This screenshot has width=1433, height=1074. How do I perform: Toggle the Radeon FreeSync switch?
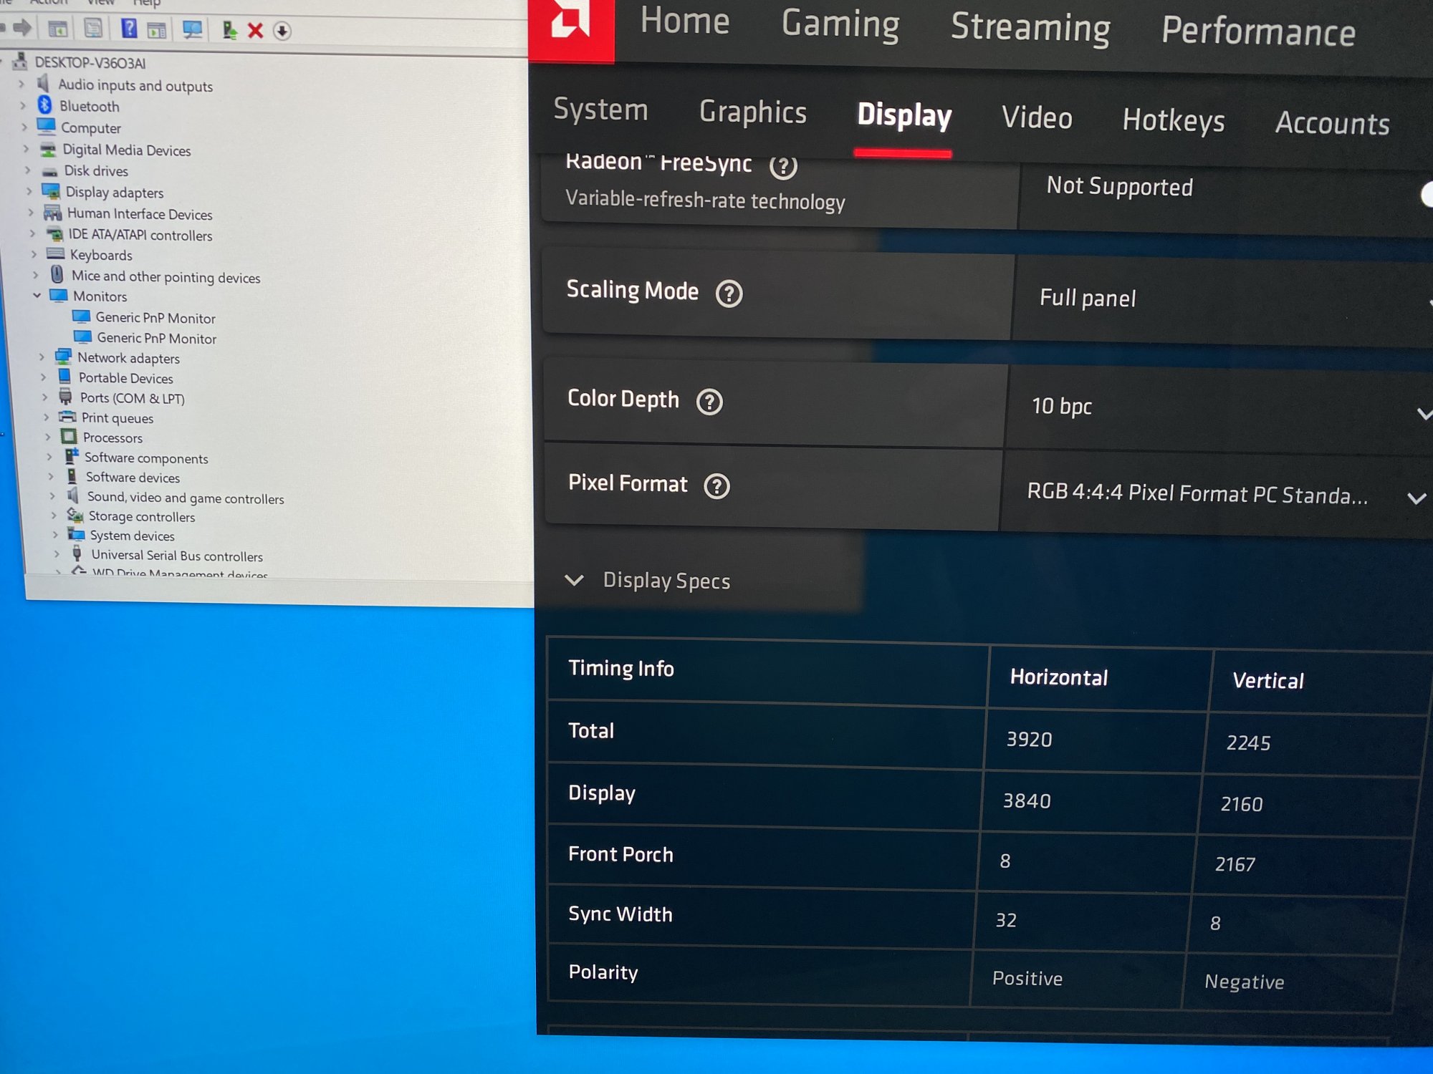[1426, 195]
